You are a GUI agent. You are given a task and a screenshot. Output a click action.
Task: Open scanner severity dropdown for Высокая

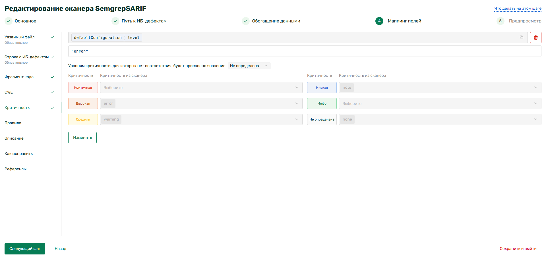coord(201,103)
